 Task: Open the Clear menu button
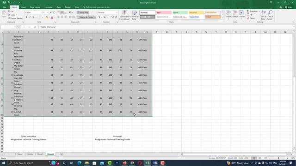(251, 18)
